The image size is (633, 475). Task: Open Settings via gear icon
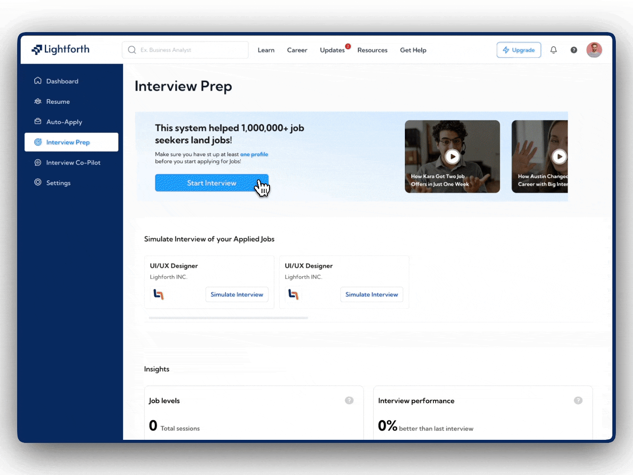38,183
